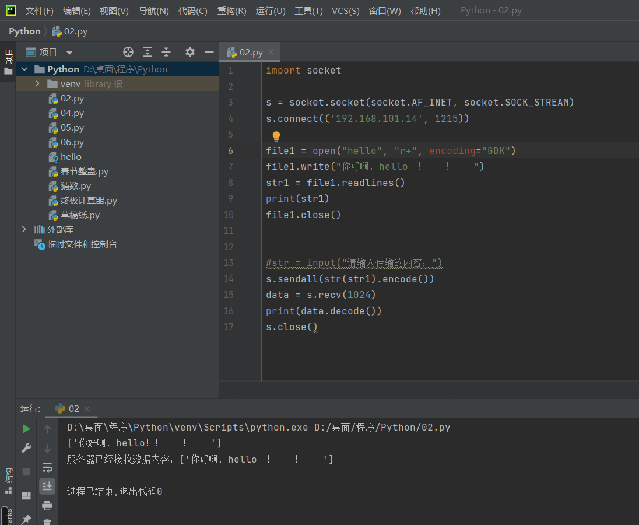Image resolution: width=639 pixels, height=525 pixels.
Task: Open the project view dropdown
Action: click(x=69, y=52)
